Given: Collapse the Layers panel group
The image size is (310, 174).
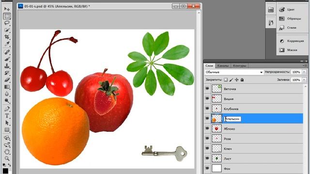Looking at the screenshot, I should click(302, 61).
